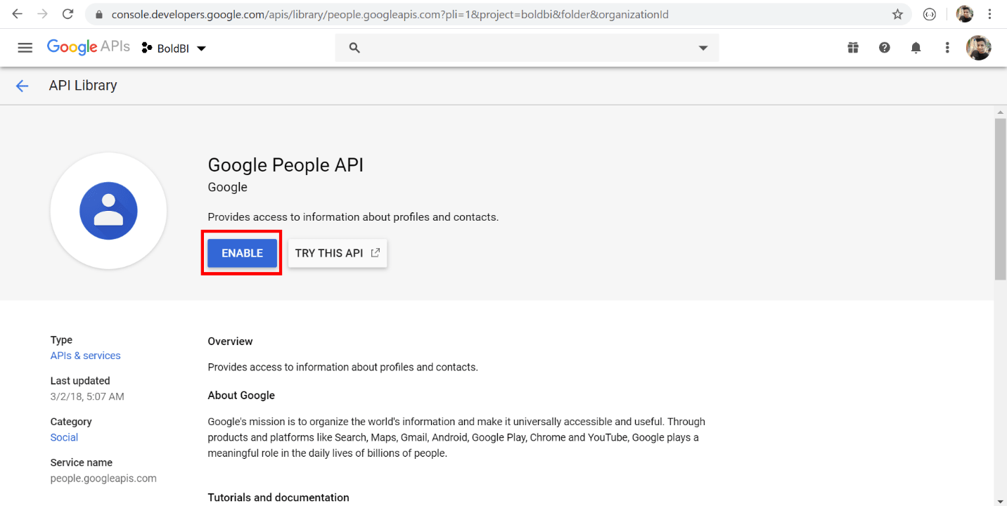Open the browser profile menu
The image size is (1007, 506).
(x=964, y=14)
